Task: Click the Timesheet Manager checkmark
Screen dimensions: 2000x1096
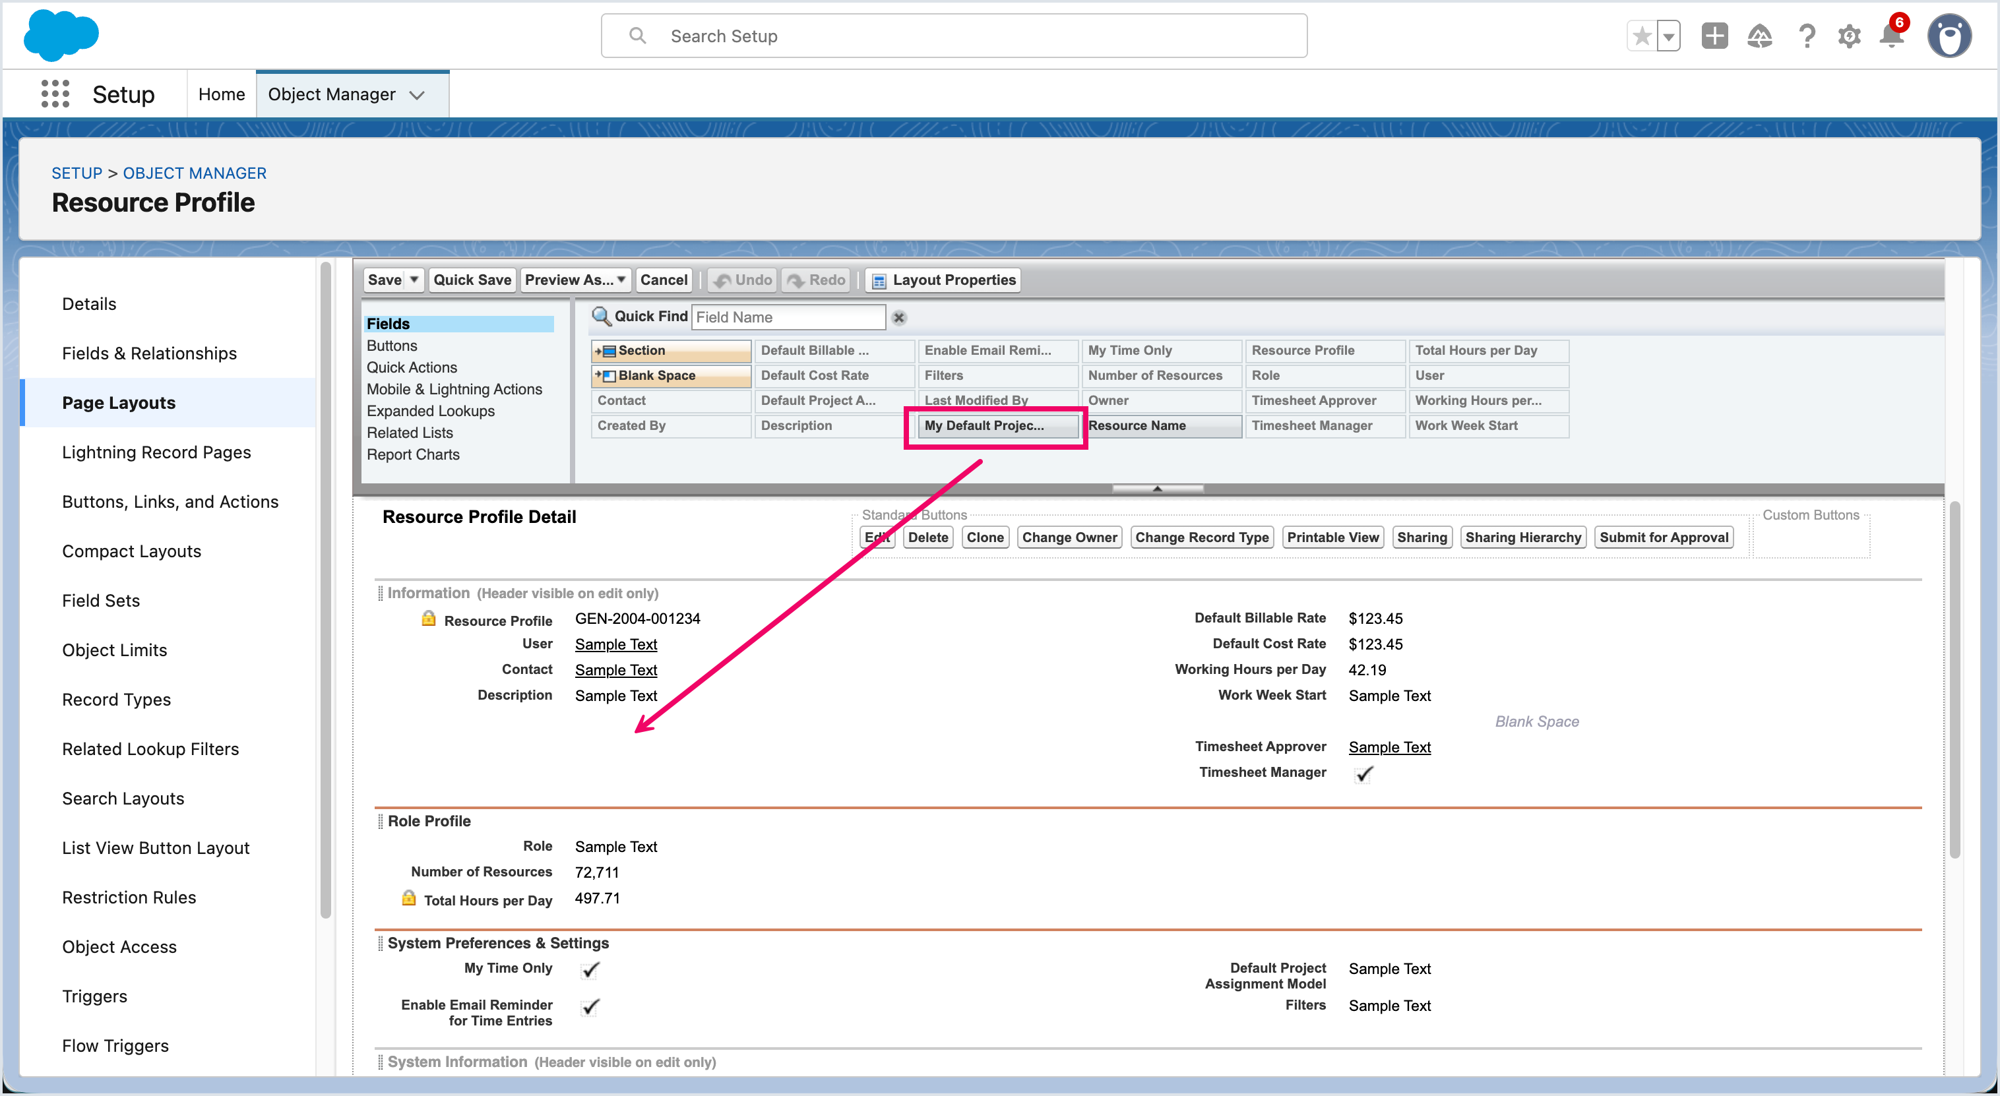Action: [1363, 774]
